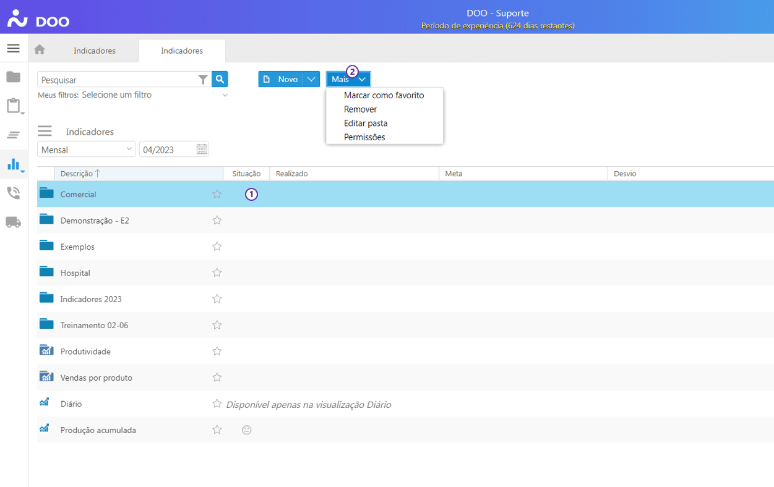This screenshot has height=487, width=774.
Task: Expand the Novo button dropdown arrow
Action: 311,79
